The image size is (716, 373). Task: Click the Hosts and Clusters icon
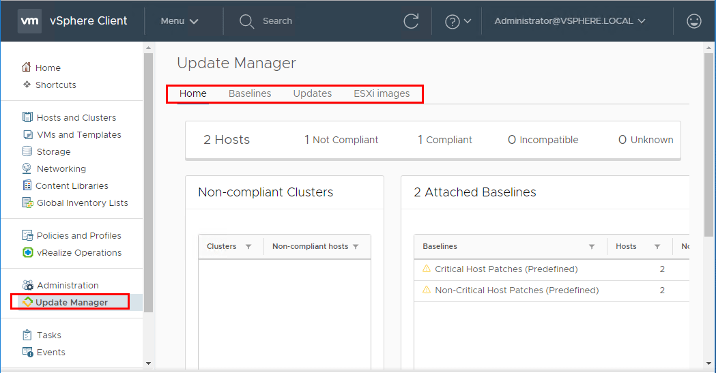click(27, 117)
